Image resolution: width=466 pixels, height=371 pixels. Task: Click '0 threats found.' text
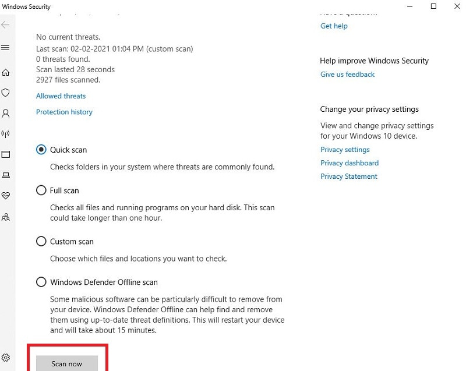pos(63,59)
